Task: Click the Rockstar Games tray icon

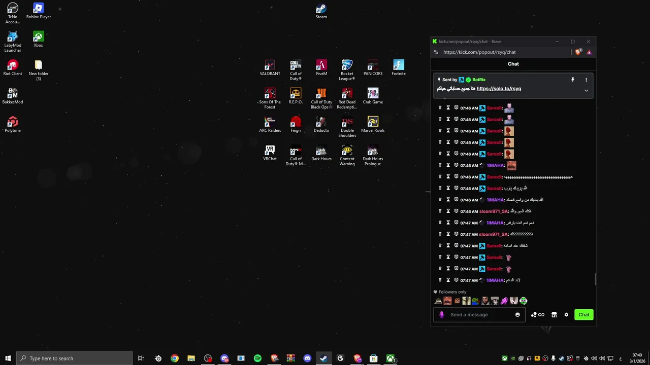Action: point(537,358)
